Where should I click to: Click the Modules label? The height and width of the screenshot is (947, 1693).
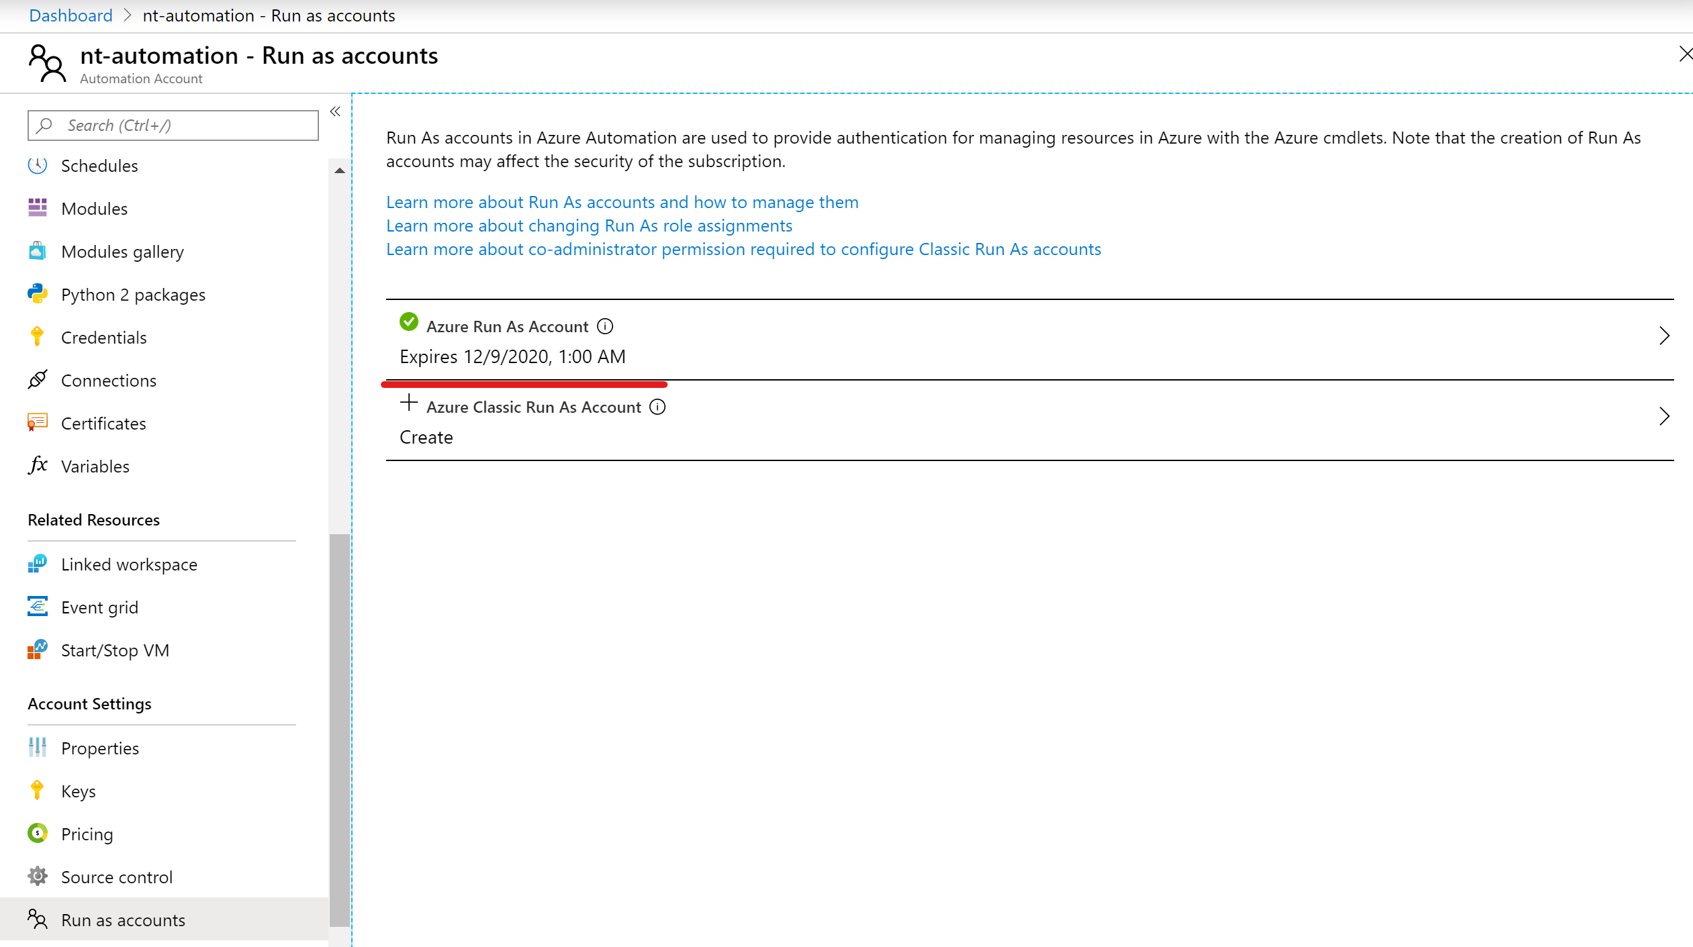click(x=94, y=209)
